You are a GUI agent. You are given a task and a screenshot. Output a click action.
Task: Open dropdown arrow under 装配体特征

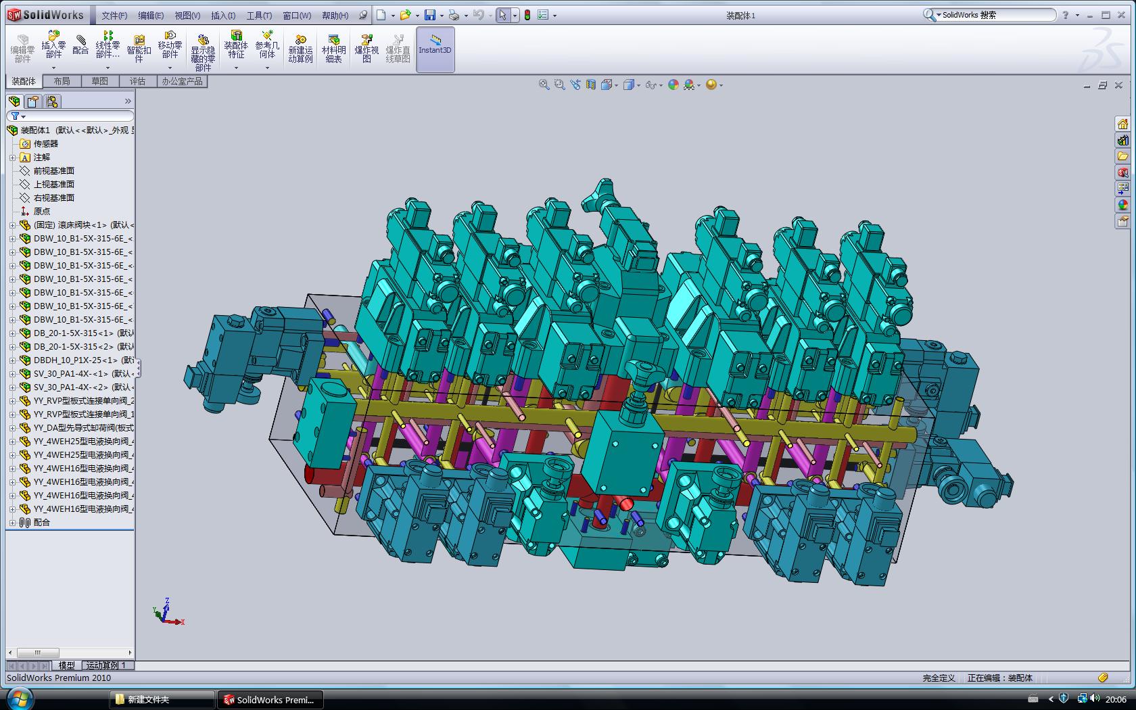pos(236,68)
